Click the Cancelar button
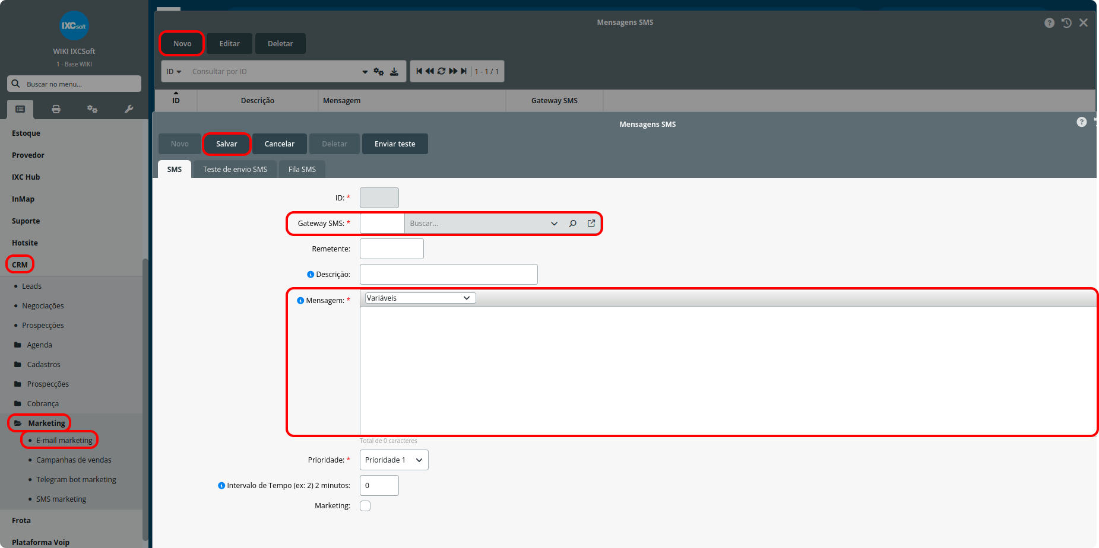This screenshot has height=548, width=1099. (280, 144)
